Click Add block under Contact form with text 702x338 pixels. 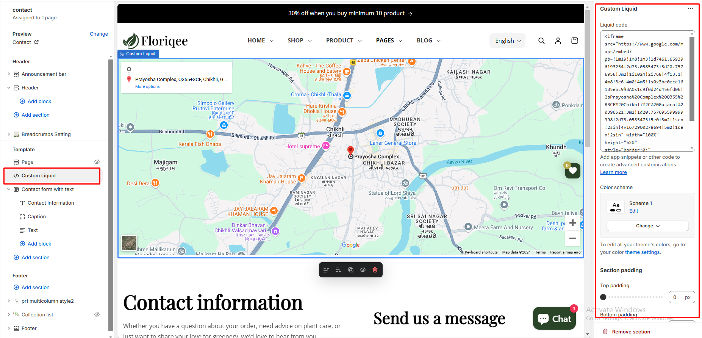(35, 244)
